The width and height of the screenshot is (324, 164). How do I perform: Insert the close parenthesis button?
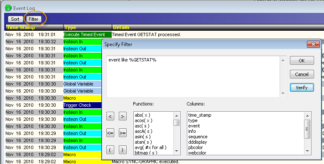pos(123,150)
